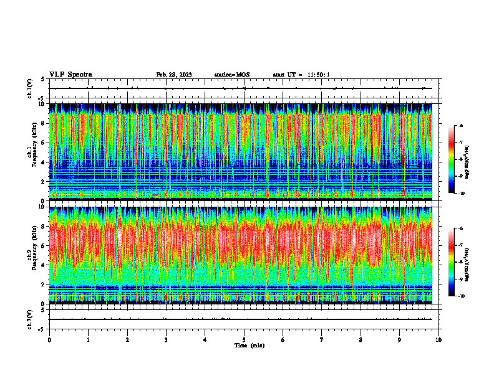Click tick label '9' on the Time axis
The image size is (494, 381).
coord(399,340)
